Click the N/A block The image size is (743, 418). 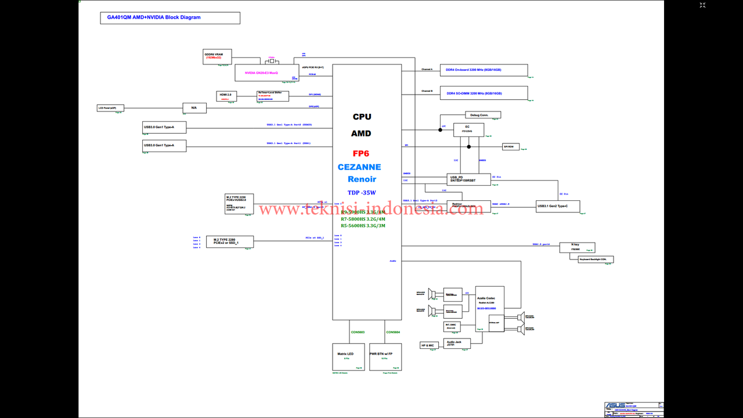pos(194,108)
